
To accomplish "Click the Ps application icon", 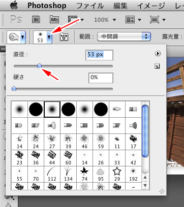I will coord(16,20).
